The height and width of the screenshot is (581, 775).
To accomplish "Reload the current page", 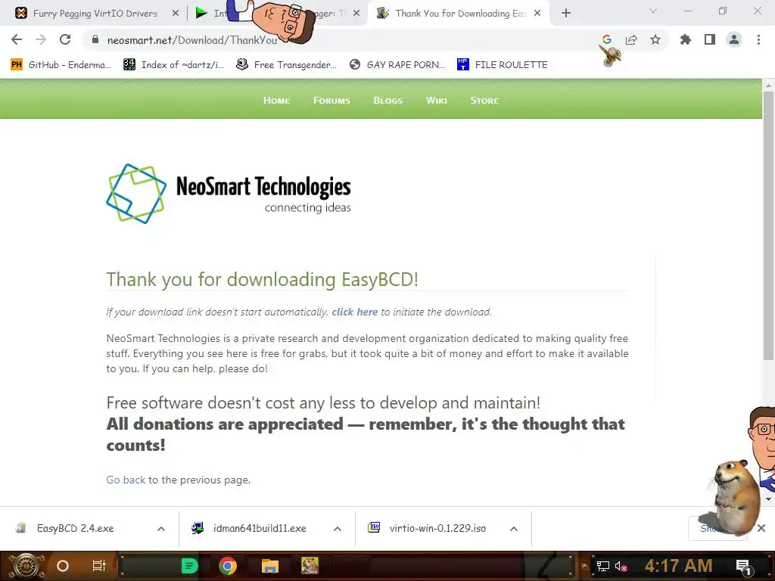I will point(65,39).
